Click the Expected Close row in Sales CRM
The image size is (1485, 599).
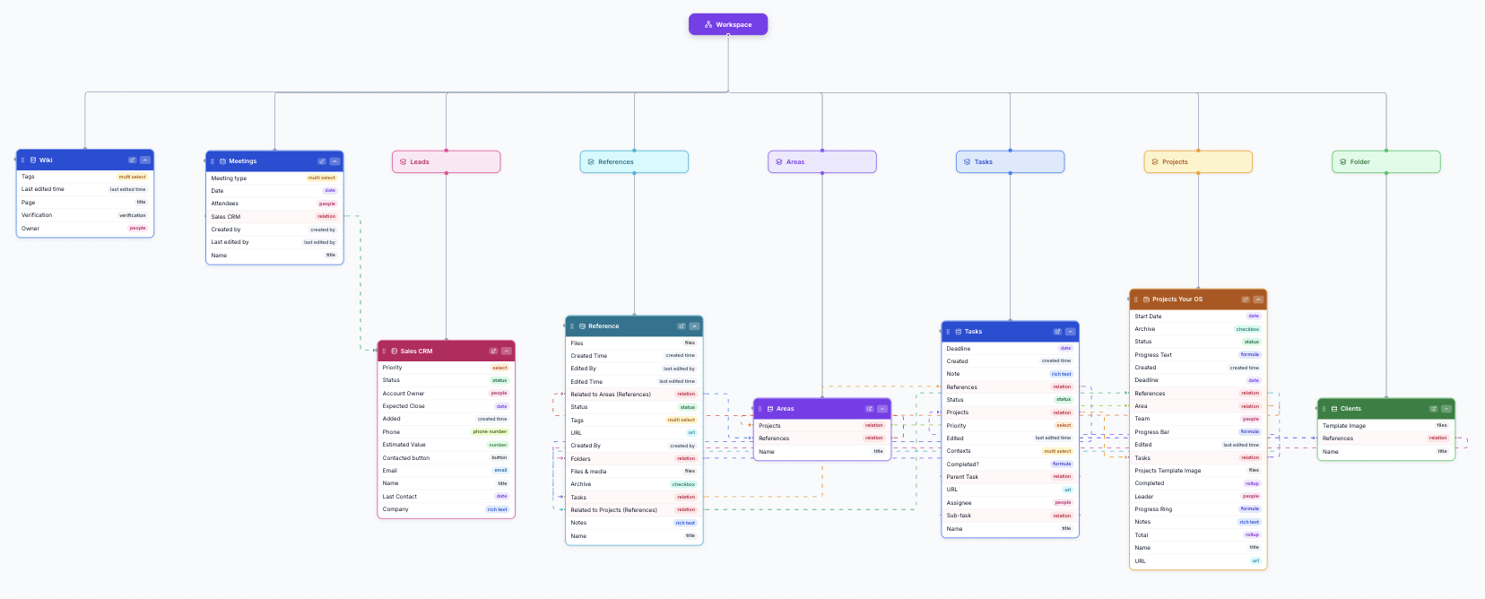[446, 406]
